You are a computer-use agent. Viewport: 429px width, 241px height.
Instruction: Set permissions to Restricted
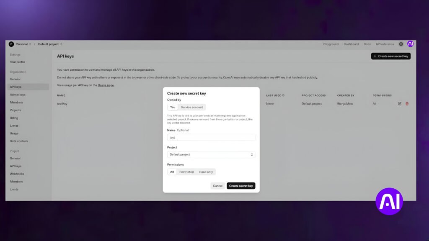[186, 172]
